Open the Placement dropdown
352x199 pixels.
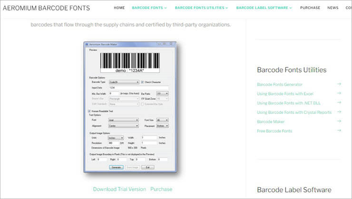coord(162,126)
